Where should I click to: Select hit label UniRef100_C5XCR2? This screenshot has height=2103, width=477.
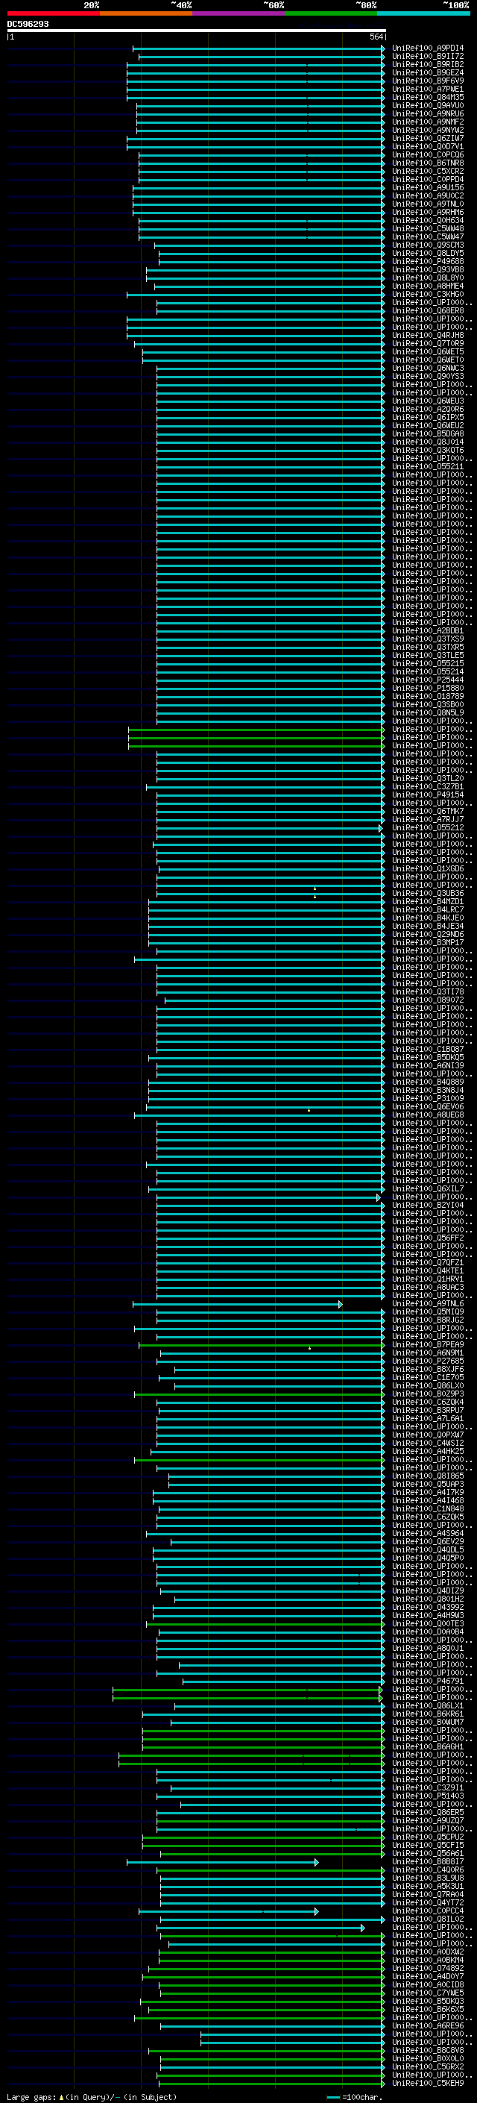coord(427,171)
